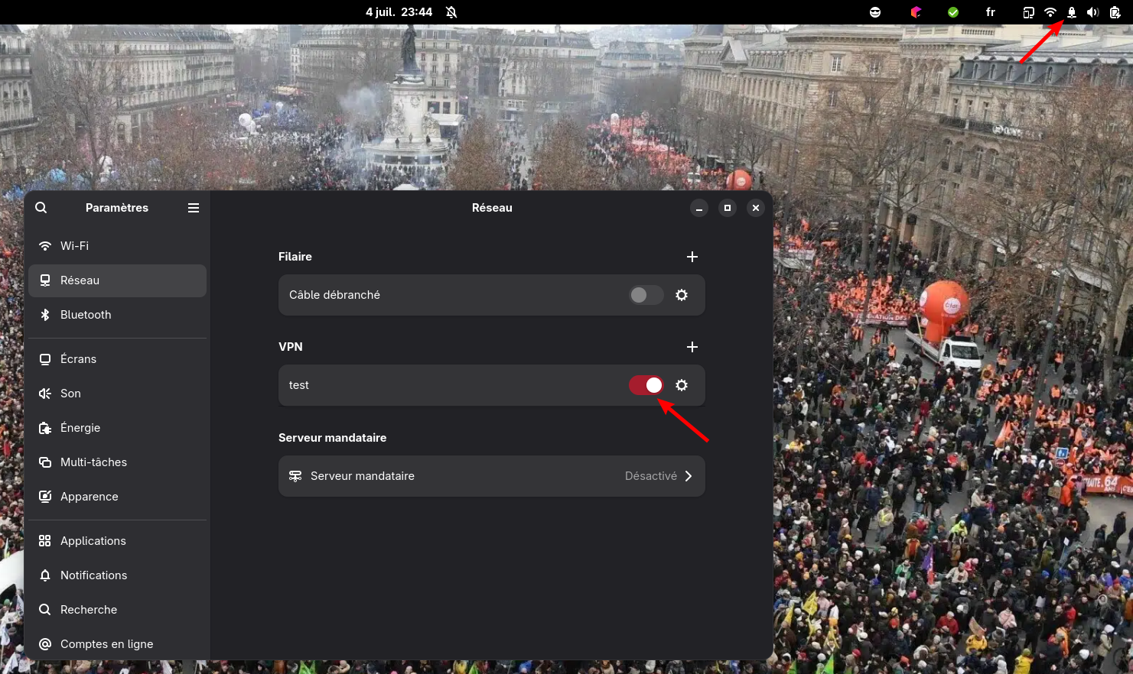Open the Écrans display settings
The height and width of the screenshot is (674, 1133).
118,359
